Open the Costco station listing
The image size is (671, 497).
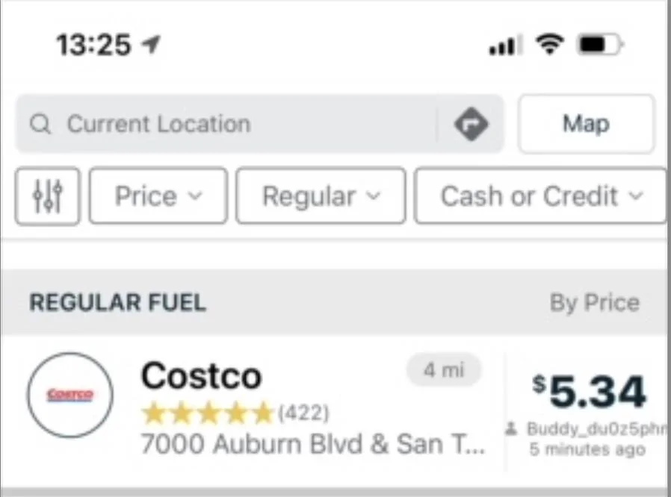[335, 411]
